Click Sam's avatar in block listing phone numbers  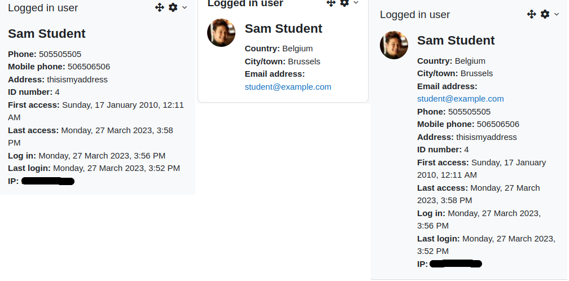coord(394,45)
